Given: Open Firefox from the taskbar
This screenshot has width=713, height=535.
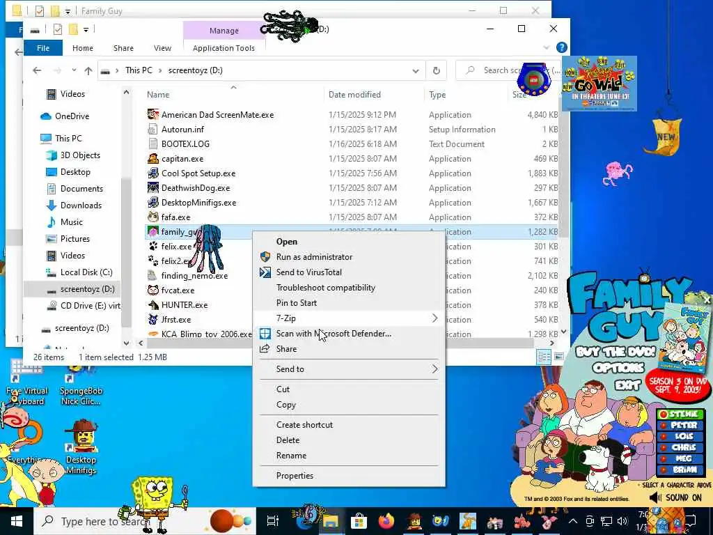Looking at the screenshot, I should [386, 521].
